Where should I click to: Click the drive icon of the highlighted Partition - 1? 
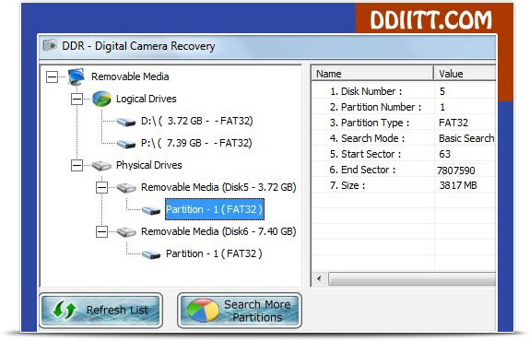pos(151,210)
